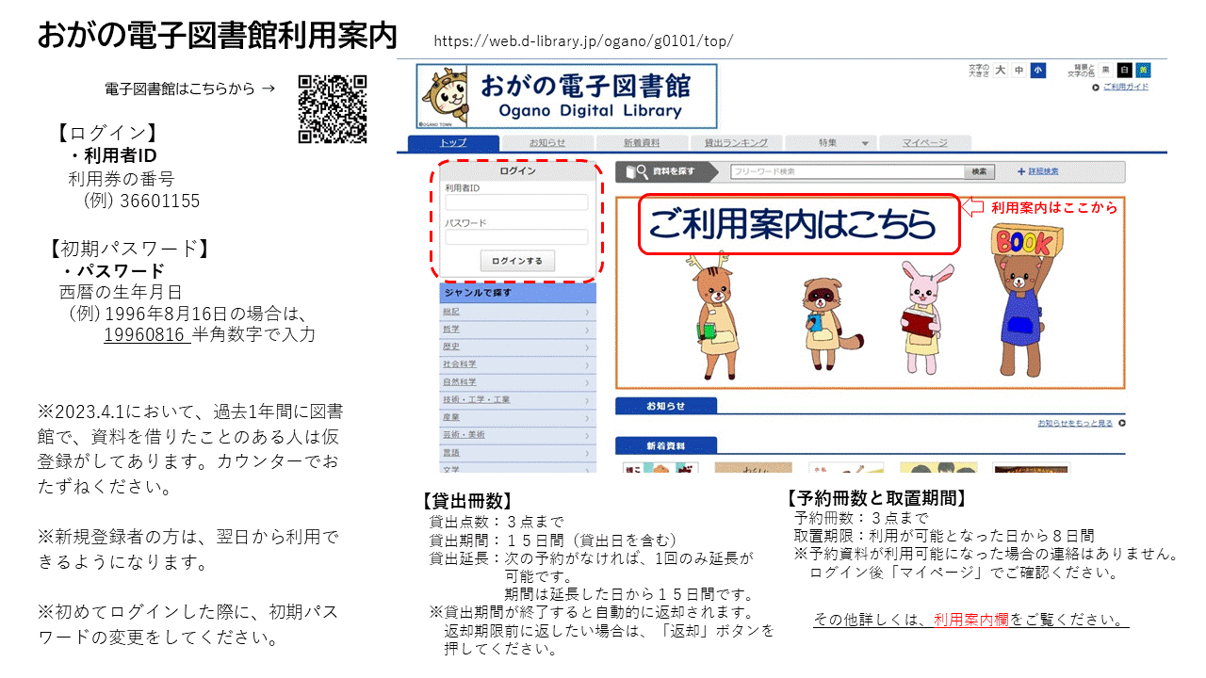The image size is (1206, 678).
Task: Open the 芸術・美術 genre link
Action: pos(463,435)
